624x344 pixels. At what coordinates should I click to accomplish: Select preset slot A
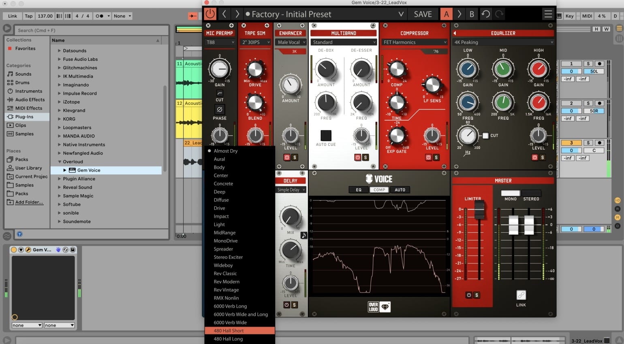[447, 14]
